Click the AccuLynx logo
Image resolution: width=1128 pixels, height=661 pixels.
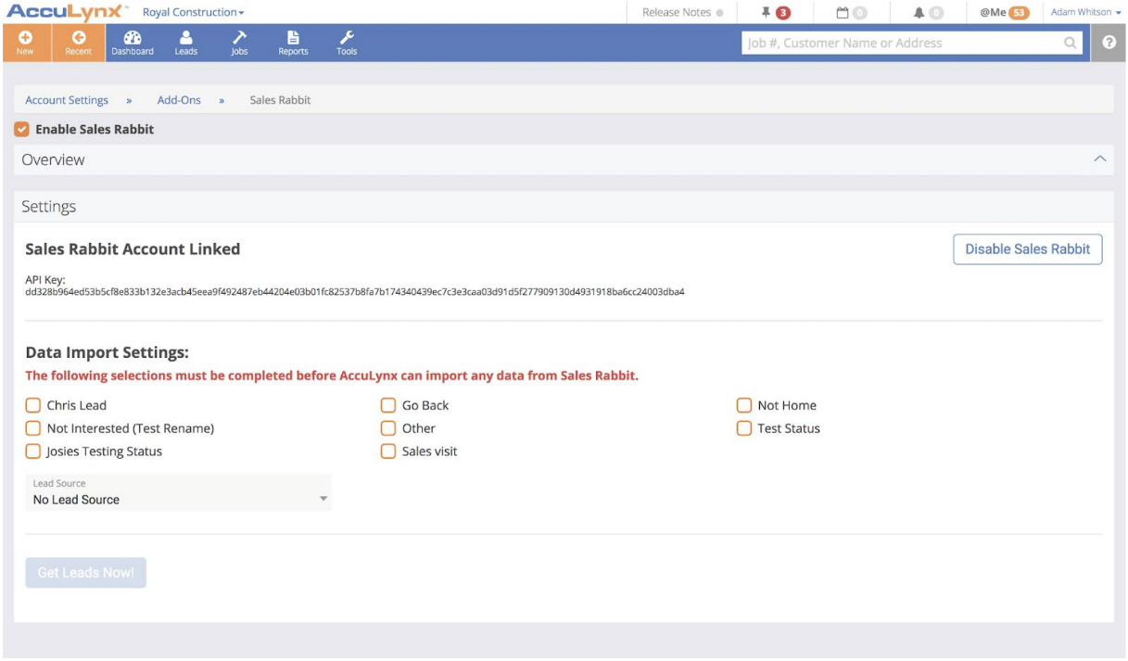coord(67,12)
